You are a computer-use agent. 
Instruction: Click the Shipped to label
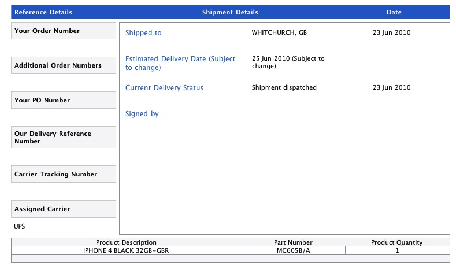(143, 33)
